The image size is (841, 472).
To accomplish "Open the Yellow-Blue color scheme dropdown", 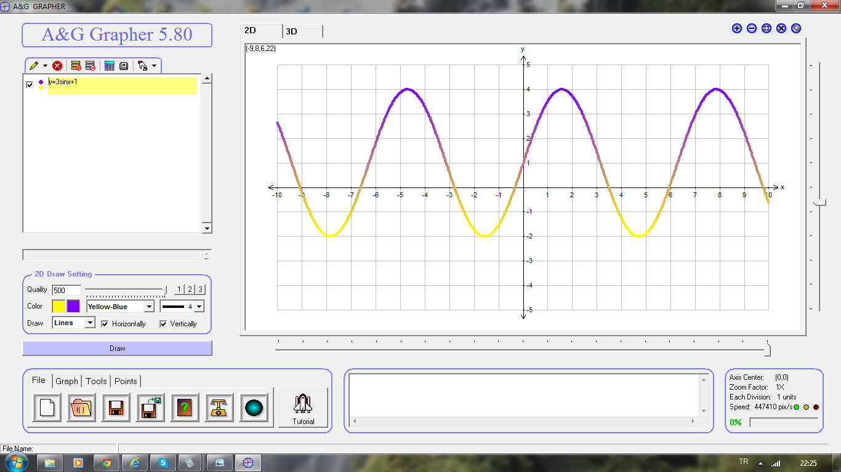I will tap(149, 306).
